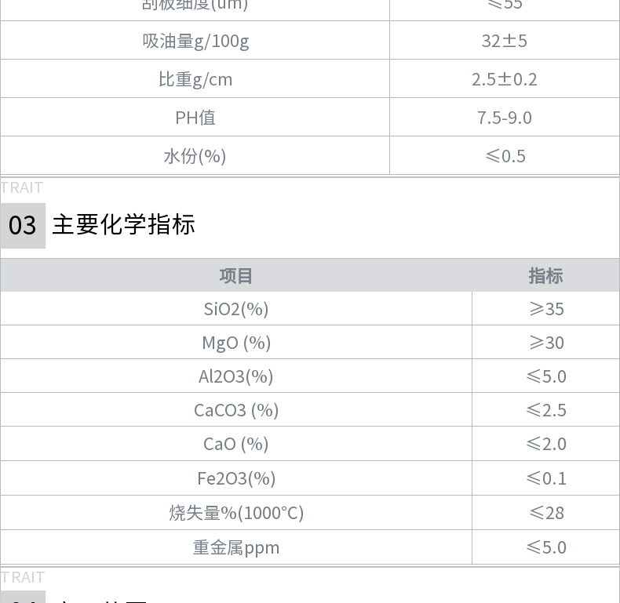Click the ≤28 value cell
This screenshot has height=603, width=620.
(x=546, y=513)
